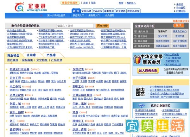Select the 企业信息 sub-tab
This screenshot has width=190, height=137.
(x=42, y=60)
